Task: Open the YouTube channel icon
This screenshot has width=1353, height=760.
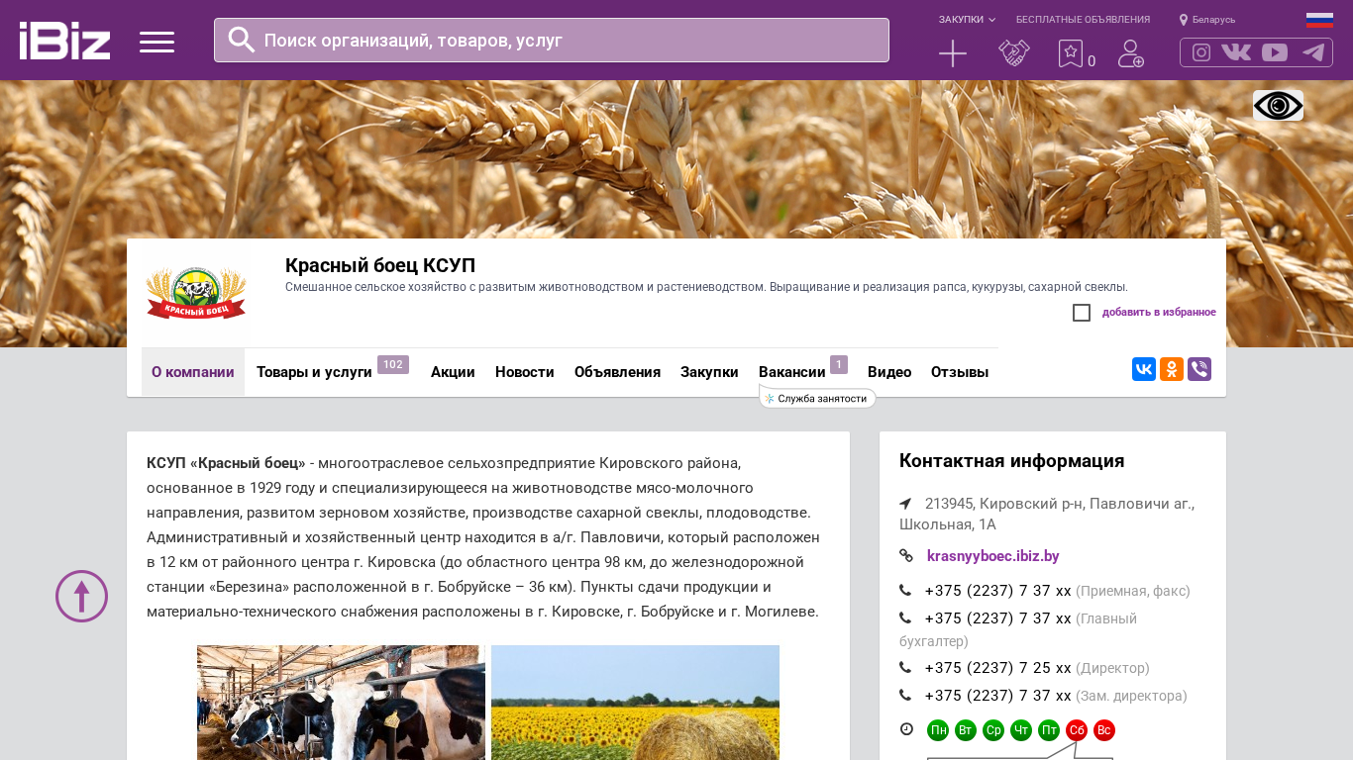Action: point(1275,52)
